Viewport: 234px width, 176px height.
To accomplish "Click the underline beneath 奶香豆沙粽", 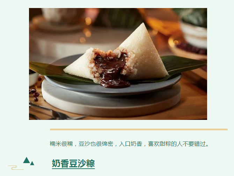I will (x=73, y=169).
